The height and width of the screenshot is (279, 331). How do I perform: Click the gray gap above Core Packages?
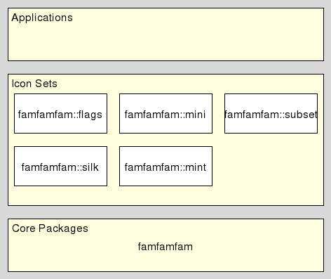click(x=165, y=212)
